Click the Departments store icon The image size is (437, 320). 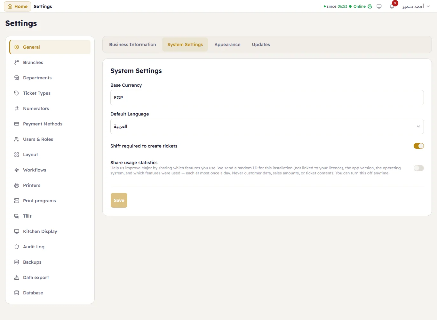click(17, 78)
